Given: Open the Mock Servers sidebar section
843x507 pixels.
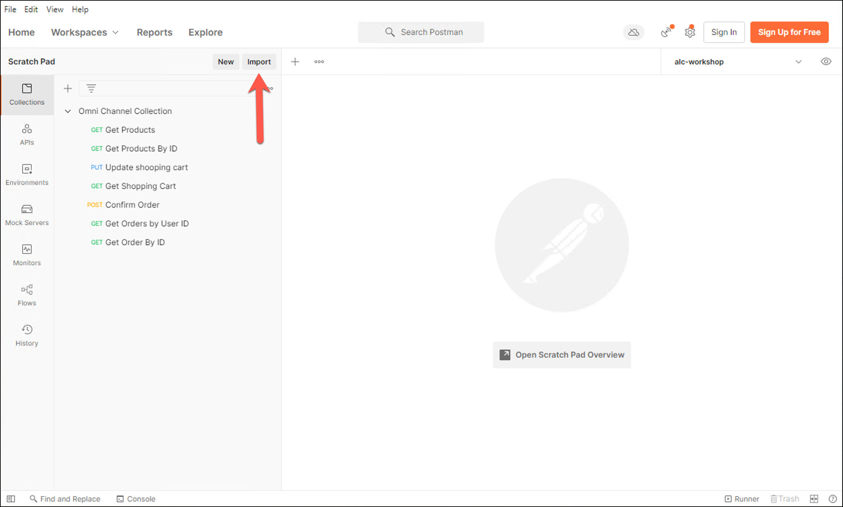Looking at the screenshot, I should 27,215.
